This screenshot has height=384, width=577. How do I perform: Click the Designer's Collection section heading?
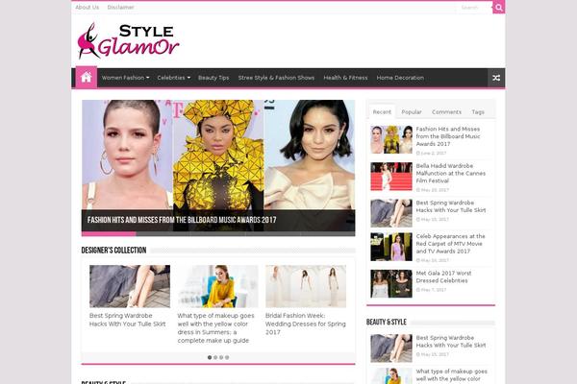[113, 251]
